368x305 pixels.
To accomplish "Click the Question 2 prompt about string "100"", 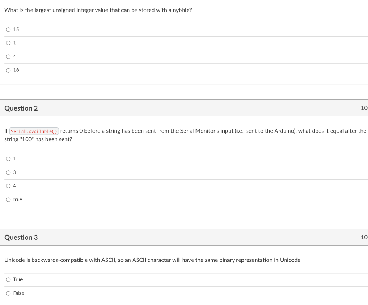I will coord(180,135).
